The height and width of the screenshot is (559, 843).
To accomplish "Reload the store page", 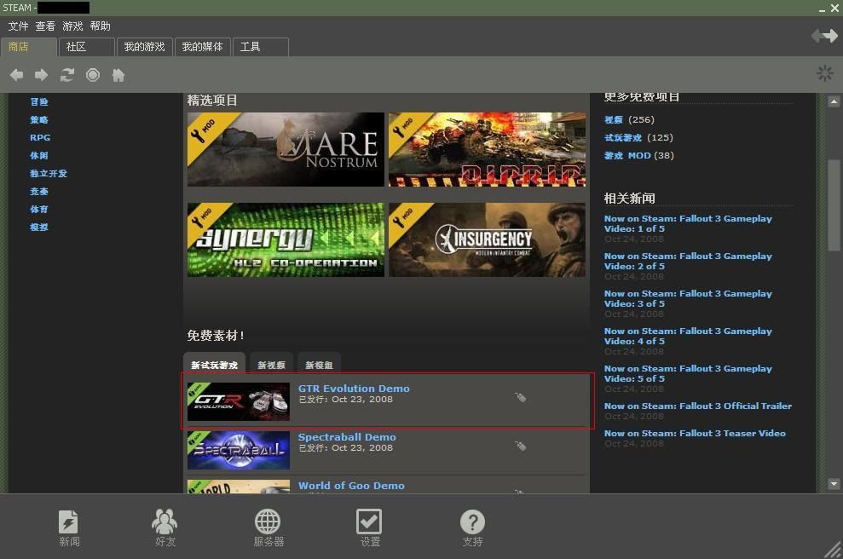I will (x=67, y=75).
